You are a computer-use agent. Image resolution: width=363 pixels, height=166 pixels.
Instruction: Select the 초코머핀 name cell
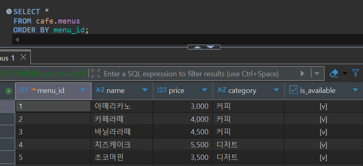pyautogui.click(x=122, y=157)
